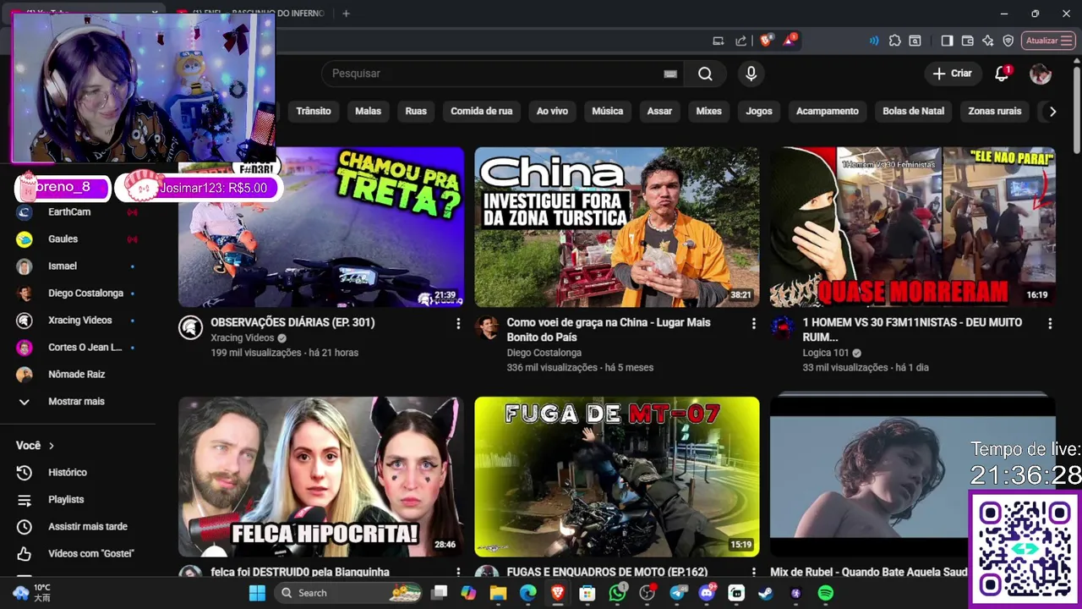Click the YouTube search magnifier button
Screen dimensions: 1082x609
click(x=705, y=74)
